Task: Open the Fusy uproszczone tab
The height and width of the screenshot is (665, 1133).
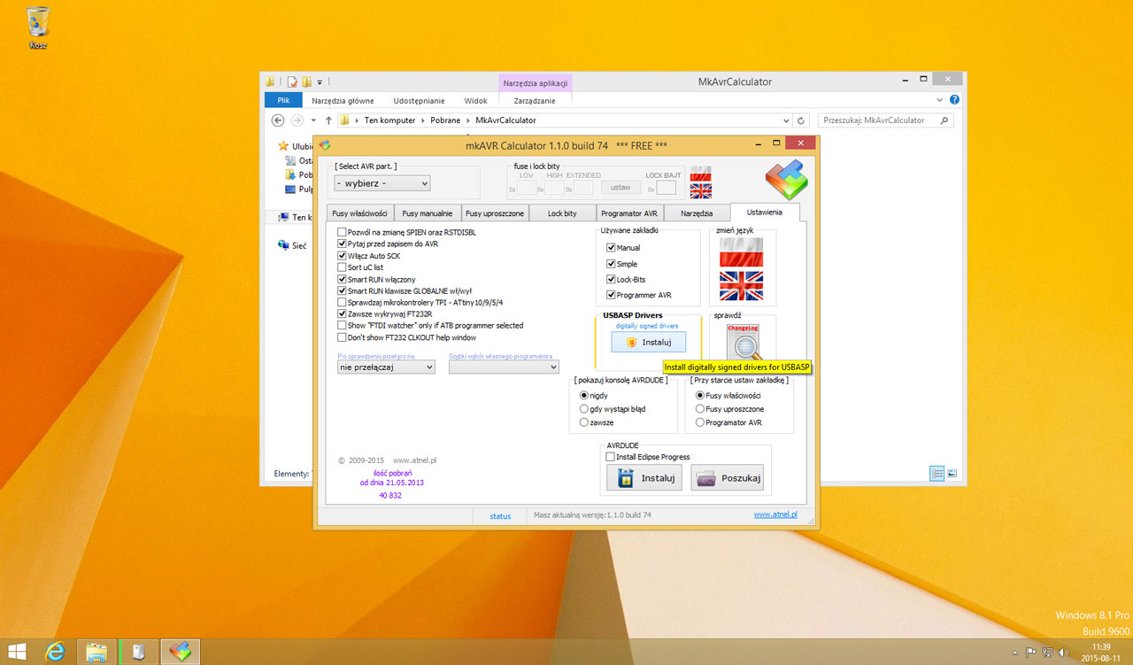Action: point(495,213)
